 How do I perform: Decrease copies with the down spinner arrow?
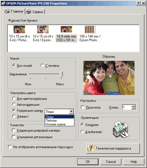(x=133, y=108)
